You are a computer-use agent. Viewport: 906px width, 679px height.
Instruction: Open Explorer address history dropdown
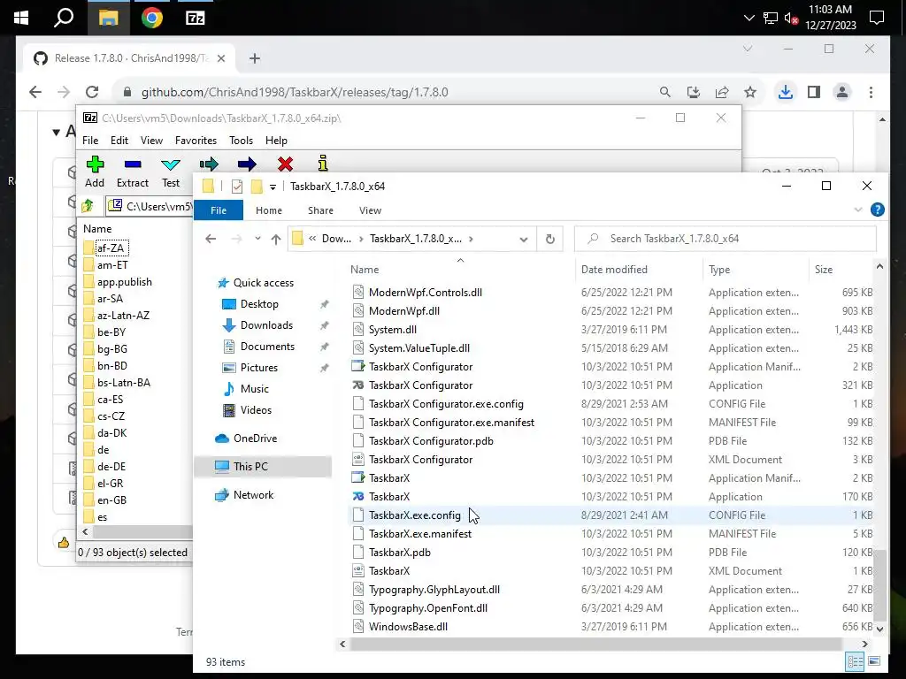pyautogui.click(x=524, y=239)
